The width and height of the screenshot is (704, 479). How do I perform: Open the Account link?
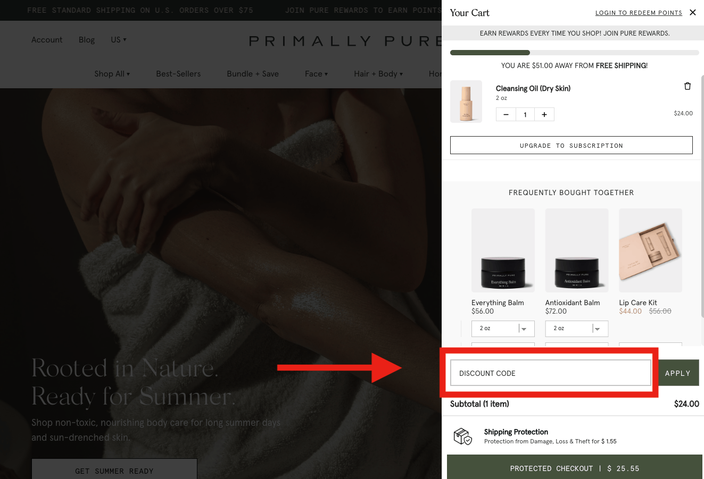tap(47, 40)
